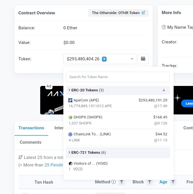The height and width of the screenshot is (194, 193).
Task: Click the token count badge 9
Action: 104,59
